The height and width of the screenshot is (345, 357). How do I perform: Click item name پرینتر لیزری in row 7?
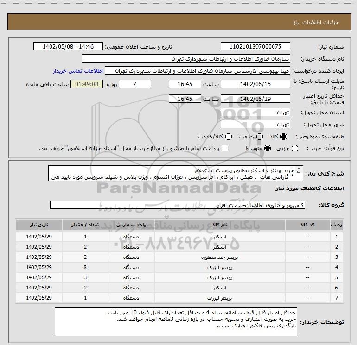coord(219,298)
